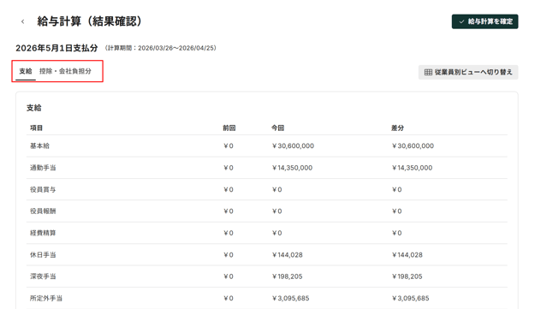Click 前回 value ¥0 in 通勤手当 row

pyautogui.click(x=229, y=168)
